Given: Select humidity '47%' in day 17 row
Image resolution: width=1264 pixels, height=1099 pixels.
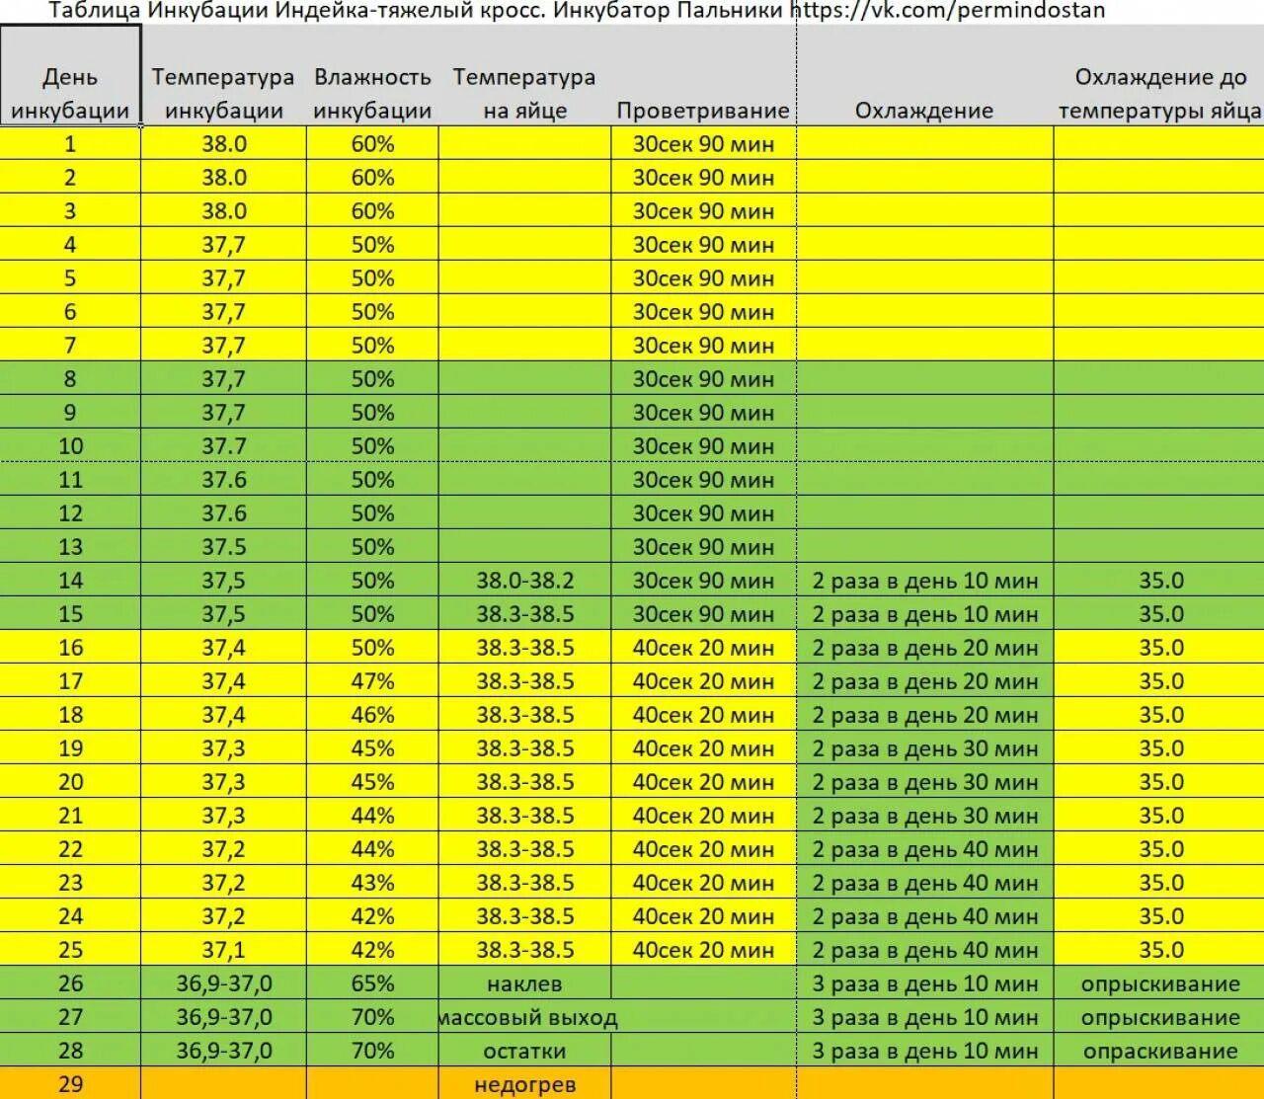Looking at the screenshot, I should [x=372, y=681].
